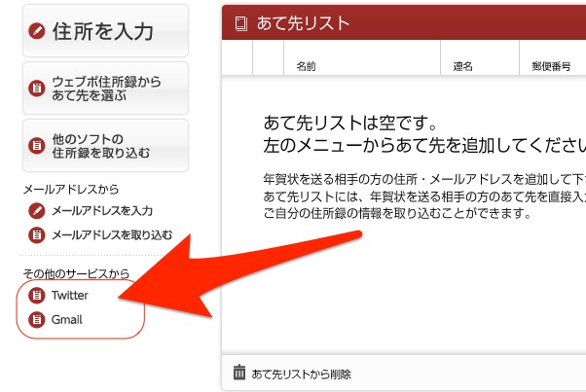The width and height of the screenshot is (586, 392).
Task: Click the trash can icon
Action: coord(239,373)
